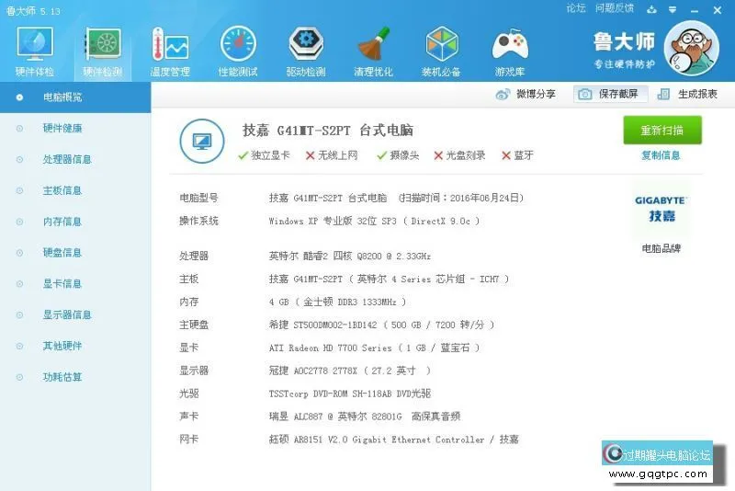Click 蓝牙 unavailable status item
The height and width of the screenshot is (491, 735).
[517, 155]
